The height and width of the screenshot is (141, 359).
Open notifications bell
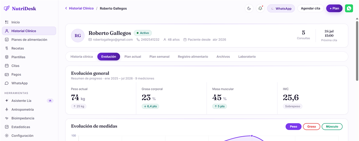(x=260, y=9)
